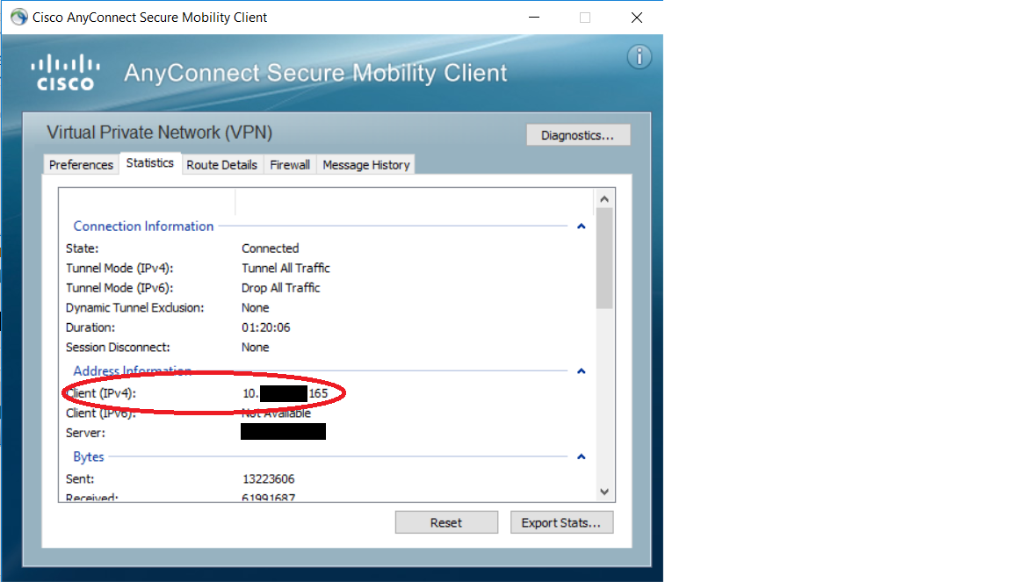Click the AnyConnect title bar app icon
This screenshot has height=582, width=1012.
coord(18,18)
